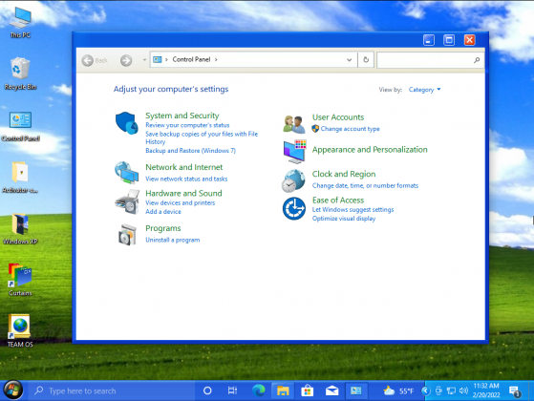The width and height of the screenshot is (534, 401).
Task: Refresh the Control Panel address bar
Action: tap(366, 60)
